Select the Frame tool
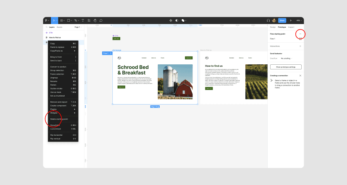 [x=62, y=21]
